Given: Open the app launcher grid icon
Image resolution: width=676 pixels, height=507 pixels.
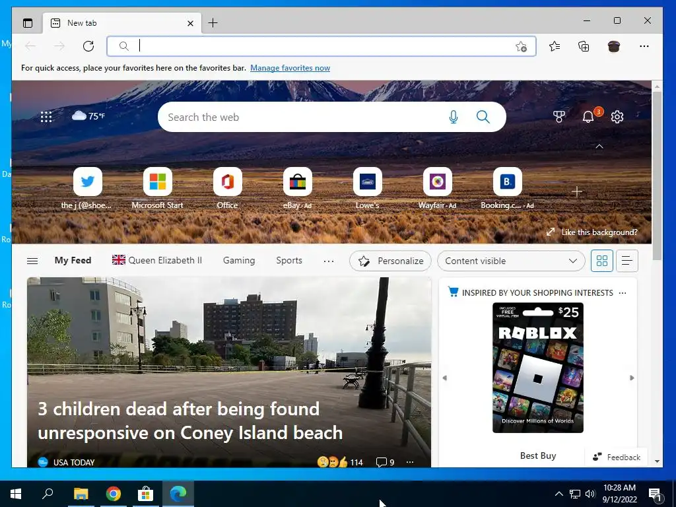Looking at the screenshot, I should click(46, 117).
